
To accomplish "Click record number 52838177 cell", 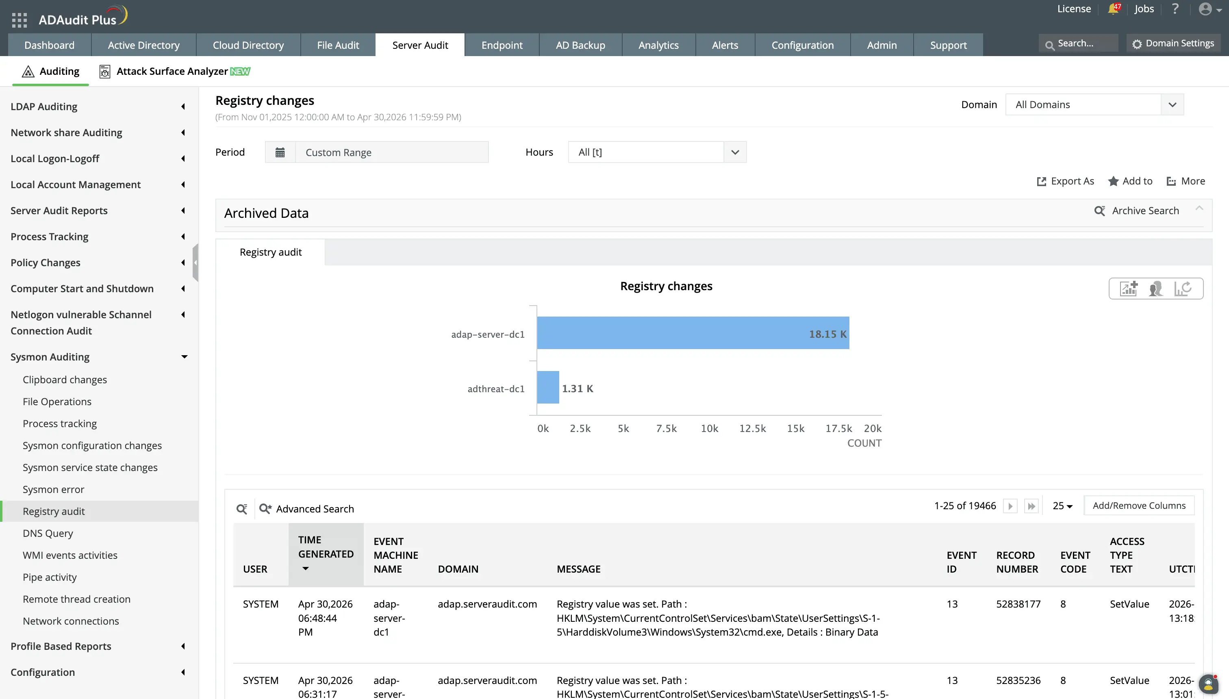I will coord(1018,604).
